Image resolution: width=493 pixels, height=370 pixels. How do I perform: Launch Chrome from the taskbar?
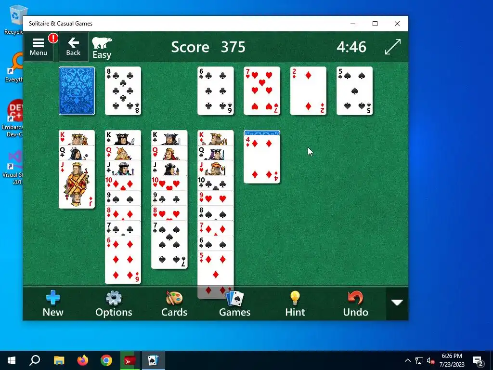tap(106, 360)
